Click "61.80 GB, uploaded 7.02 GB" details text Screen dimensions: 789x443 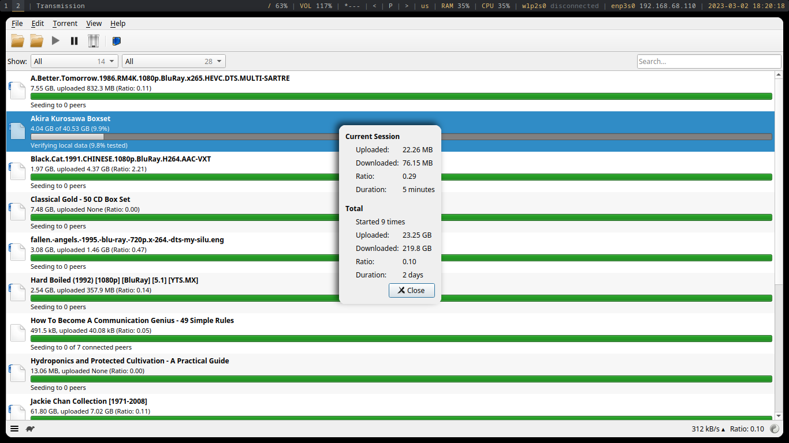[91, 411]
